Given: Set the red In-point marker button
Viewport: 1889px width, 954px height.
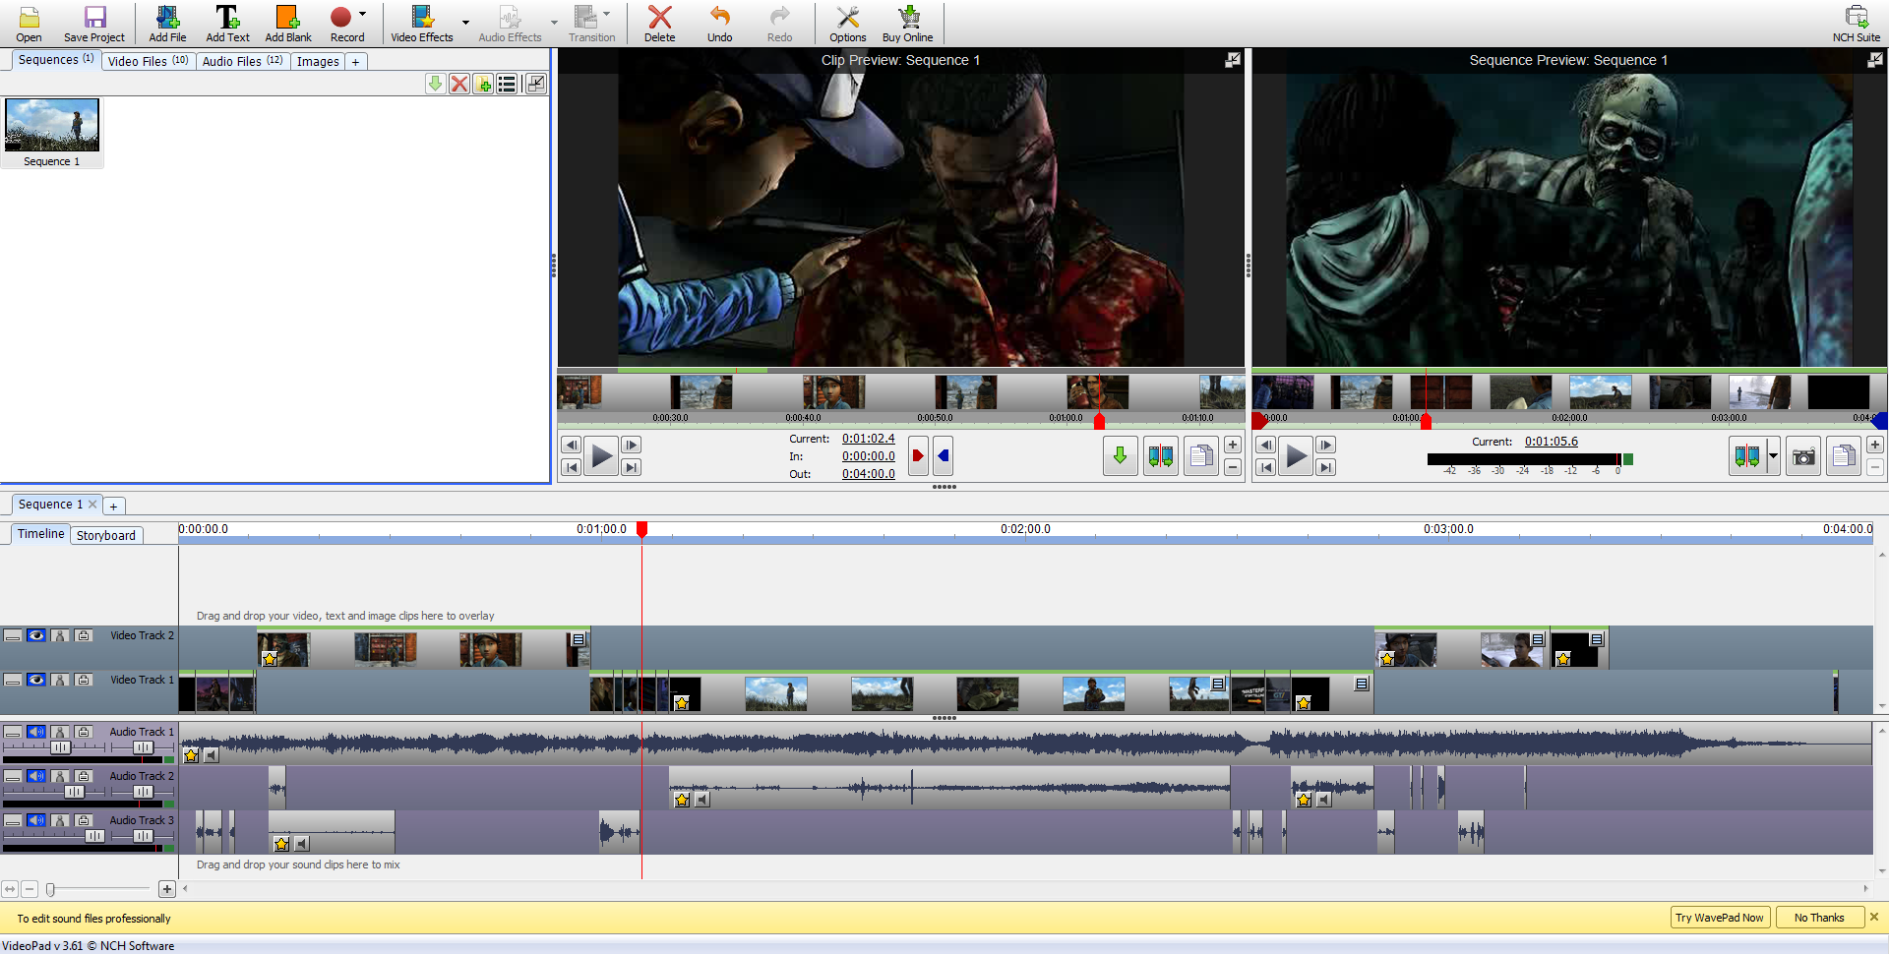Looking at the screenshot, I should (x=918, y=455).
